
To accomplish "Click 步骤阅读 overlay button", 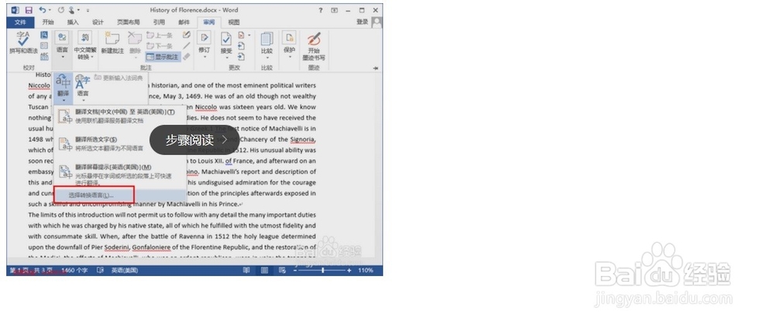I will (x=195, y=140).
